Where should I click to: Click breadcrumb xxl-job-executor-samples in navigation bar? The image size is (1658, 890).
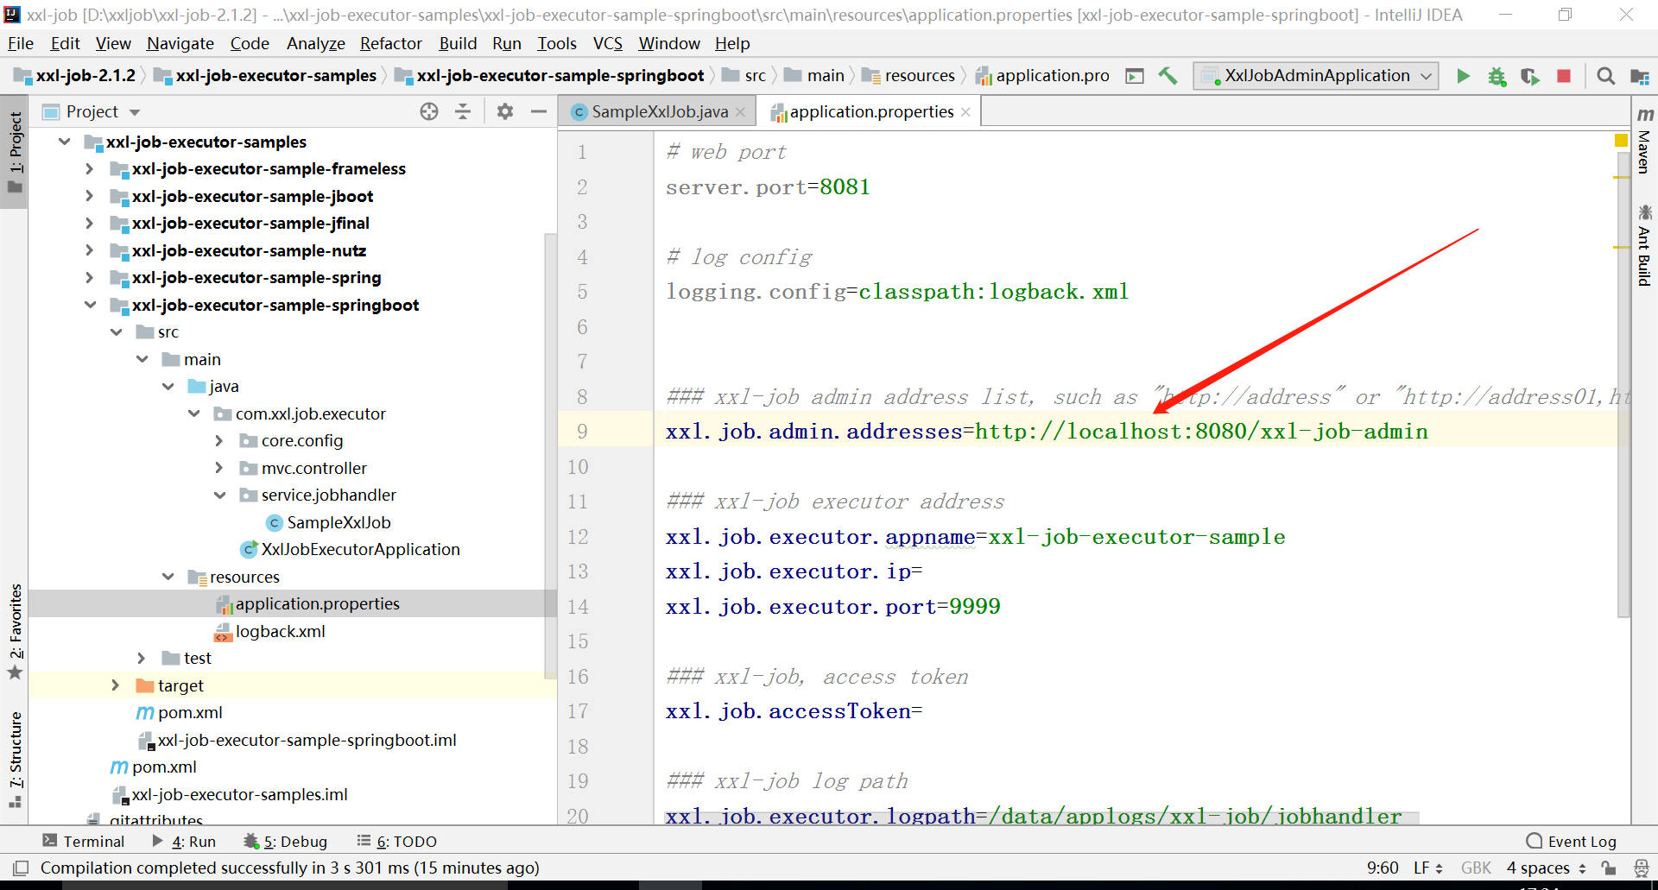click(266, 76)
